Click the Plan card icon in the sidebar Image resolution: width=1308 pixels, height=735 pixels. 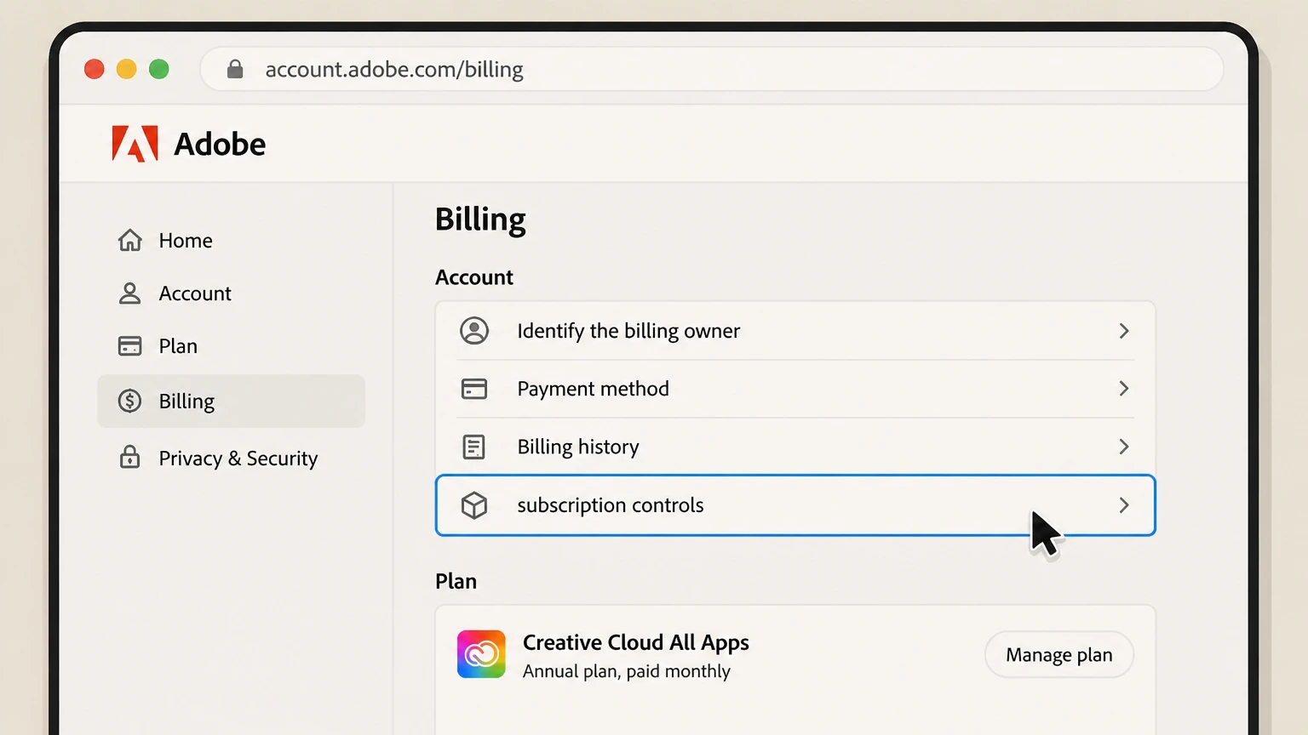click(x=129, y=346)
